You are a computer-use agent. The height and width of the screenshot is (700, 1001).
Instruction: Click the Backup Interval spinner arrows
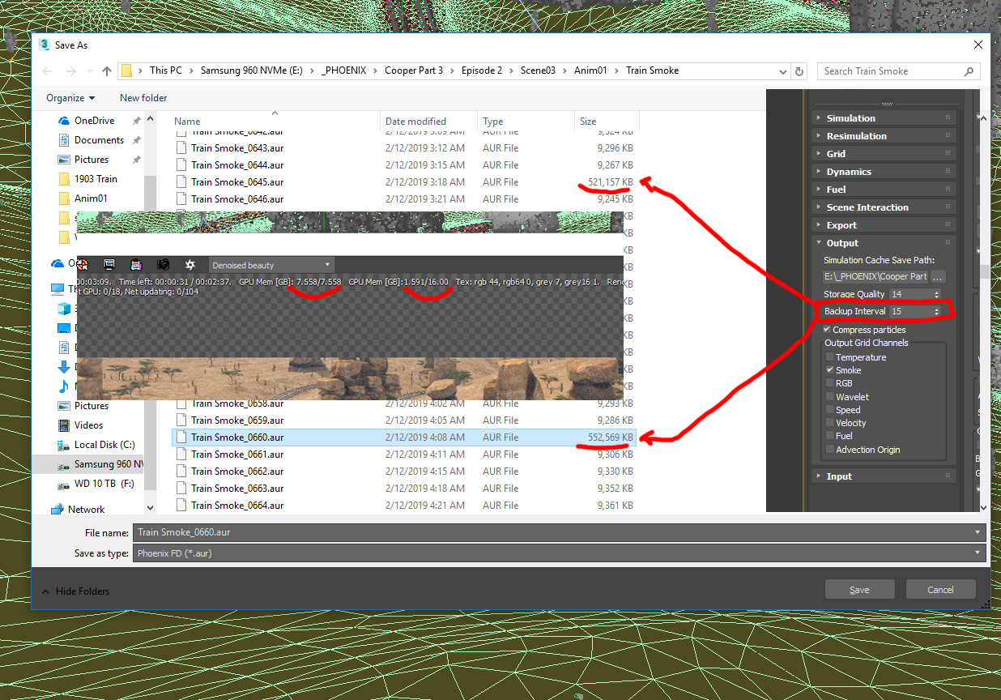tap(937, 312)
